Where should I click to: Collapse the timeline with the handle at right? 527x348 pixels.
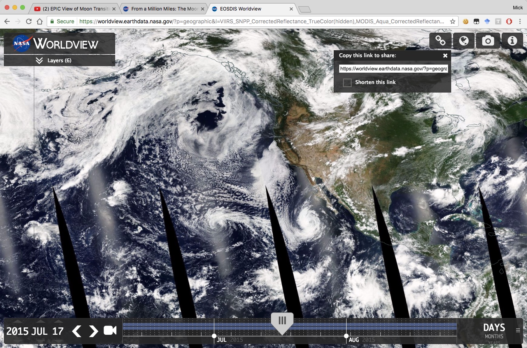point(518,331)
